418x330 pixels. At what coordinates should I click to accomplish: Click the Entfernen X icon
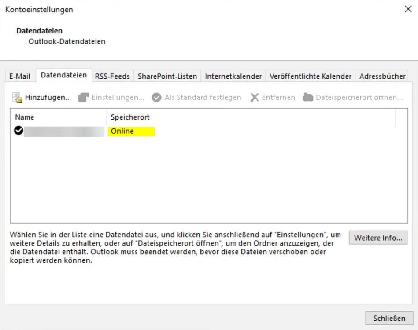255,98
